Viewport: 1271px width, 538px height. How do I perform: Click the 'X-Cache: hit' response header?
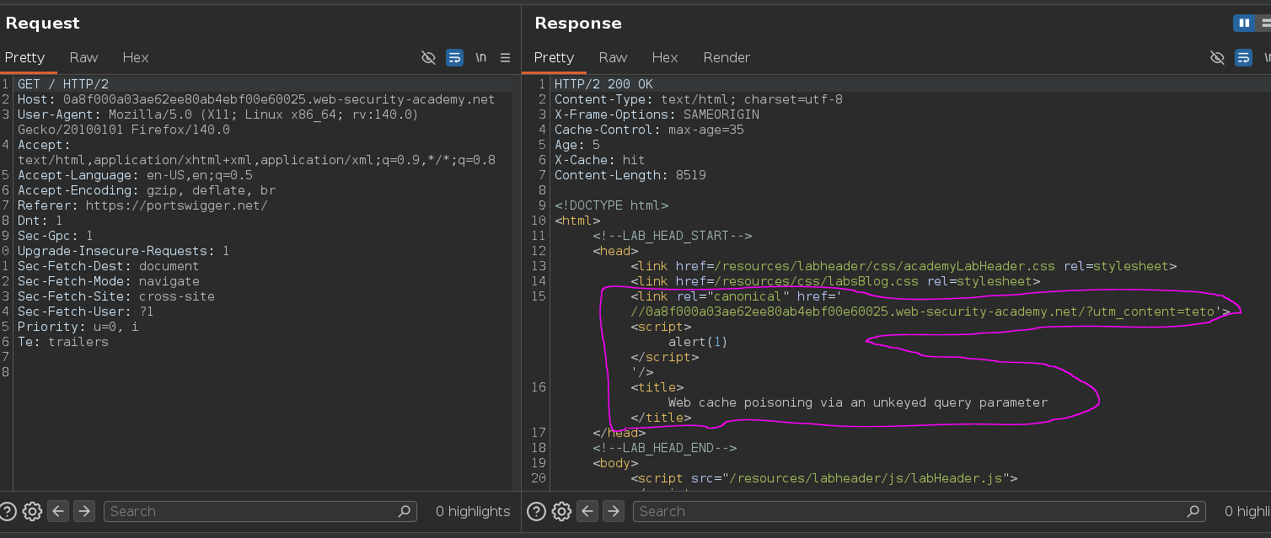(x=599, y=160)
